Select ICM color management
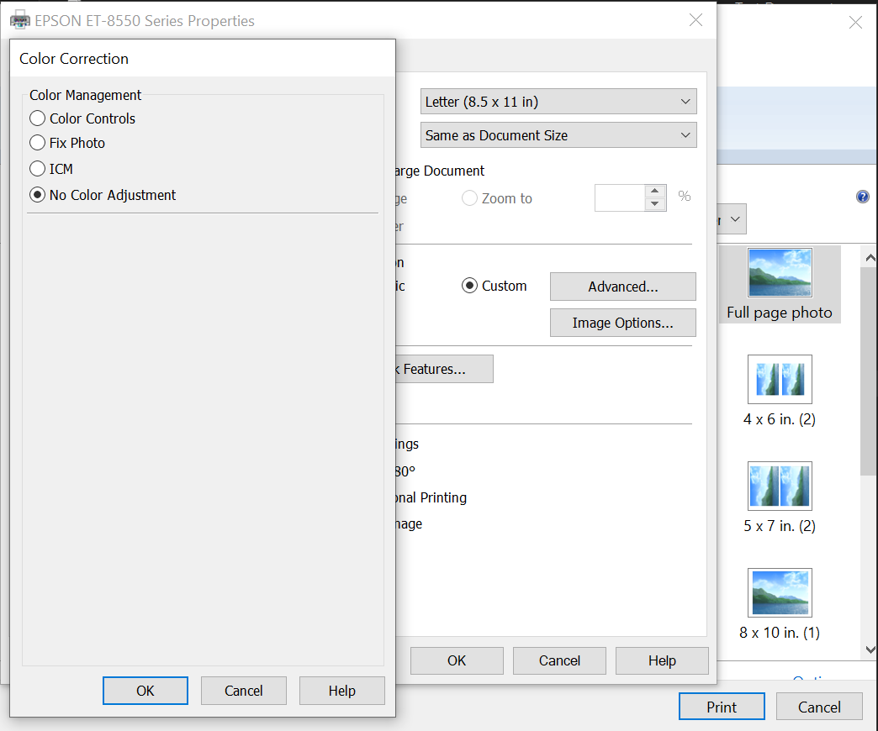Viewport: 878px width, 731px height. (x=38, y=169)
